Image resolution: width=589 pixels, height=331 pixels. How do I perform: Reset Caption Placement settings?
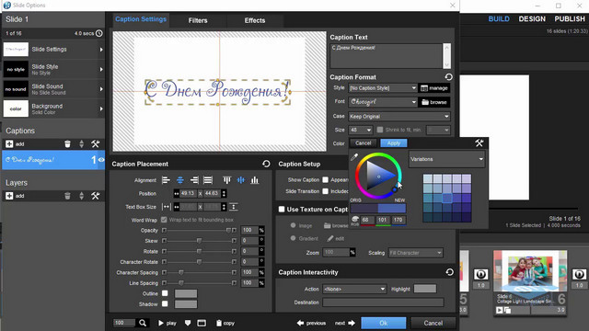click(266, 164)
